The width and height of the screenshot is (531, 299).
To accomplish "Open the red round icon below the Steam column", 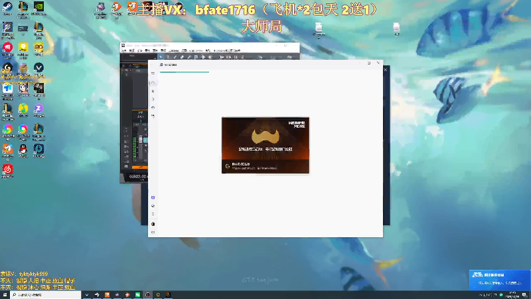I will click(x=7, y=49).
